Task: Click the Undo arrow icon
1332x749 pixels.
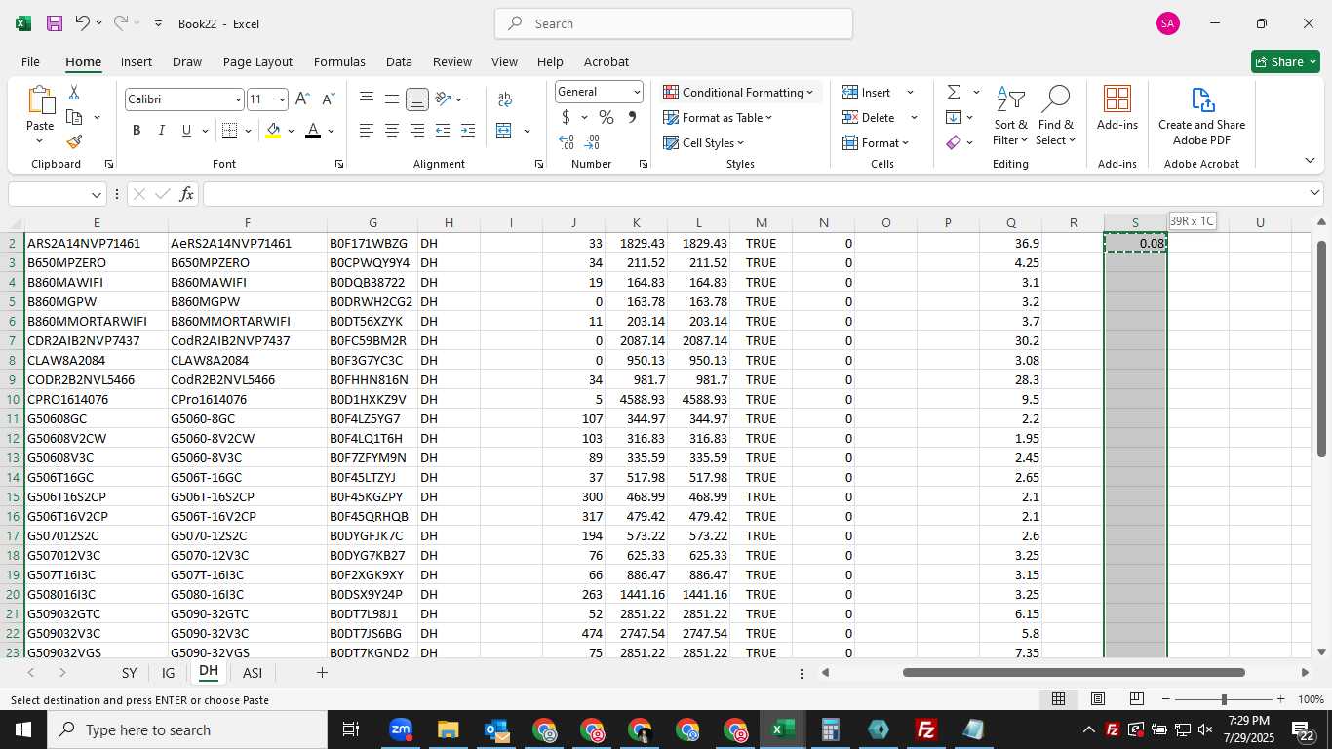Action: click(x=82, y=23)
